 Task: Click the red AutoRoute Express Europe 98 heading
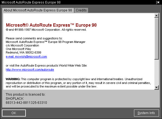point(51,25)
